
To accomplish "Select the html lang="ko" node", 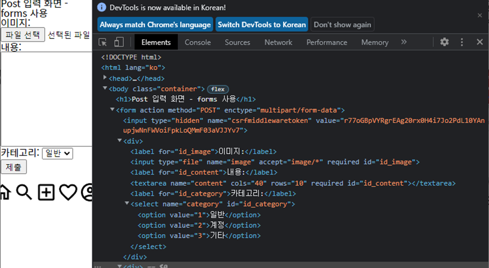I will 133,68.
